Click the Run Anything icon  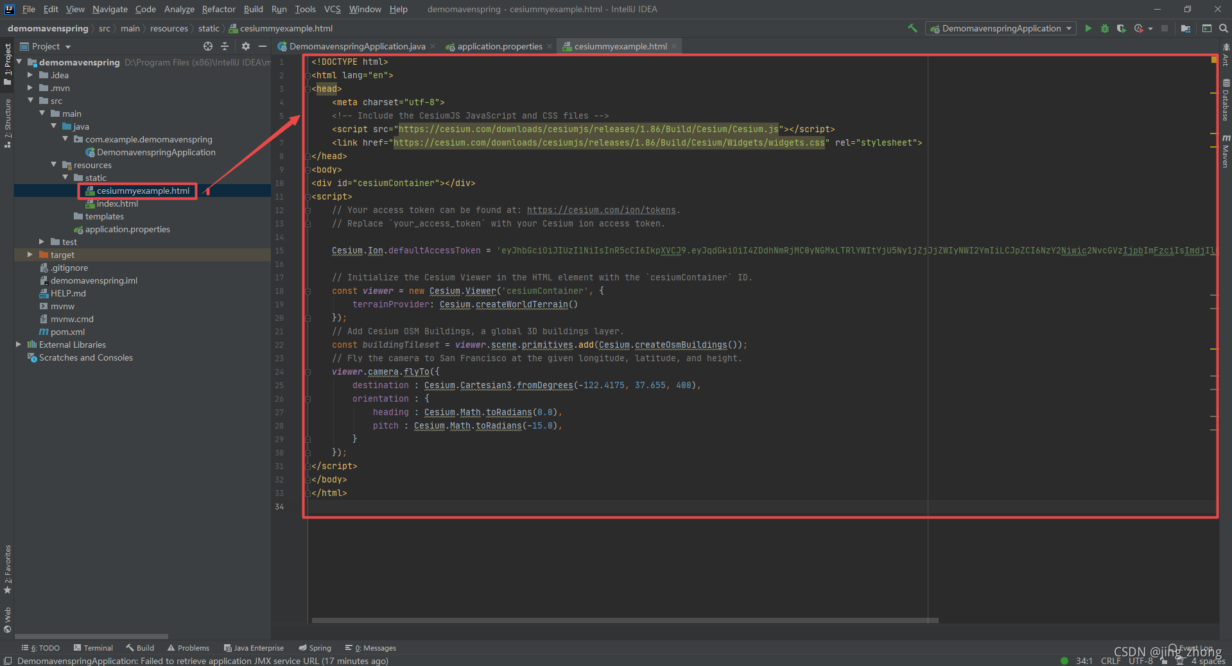pos(1207,28)
